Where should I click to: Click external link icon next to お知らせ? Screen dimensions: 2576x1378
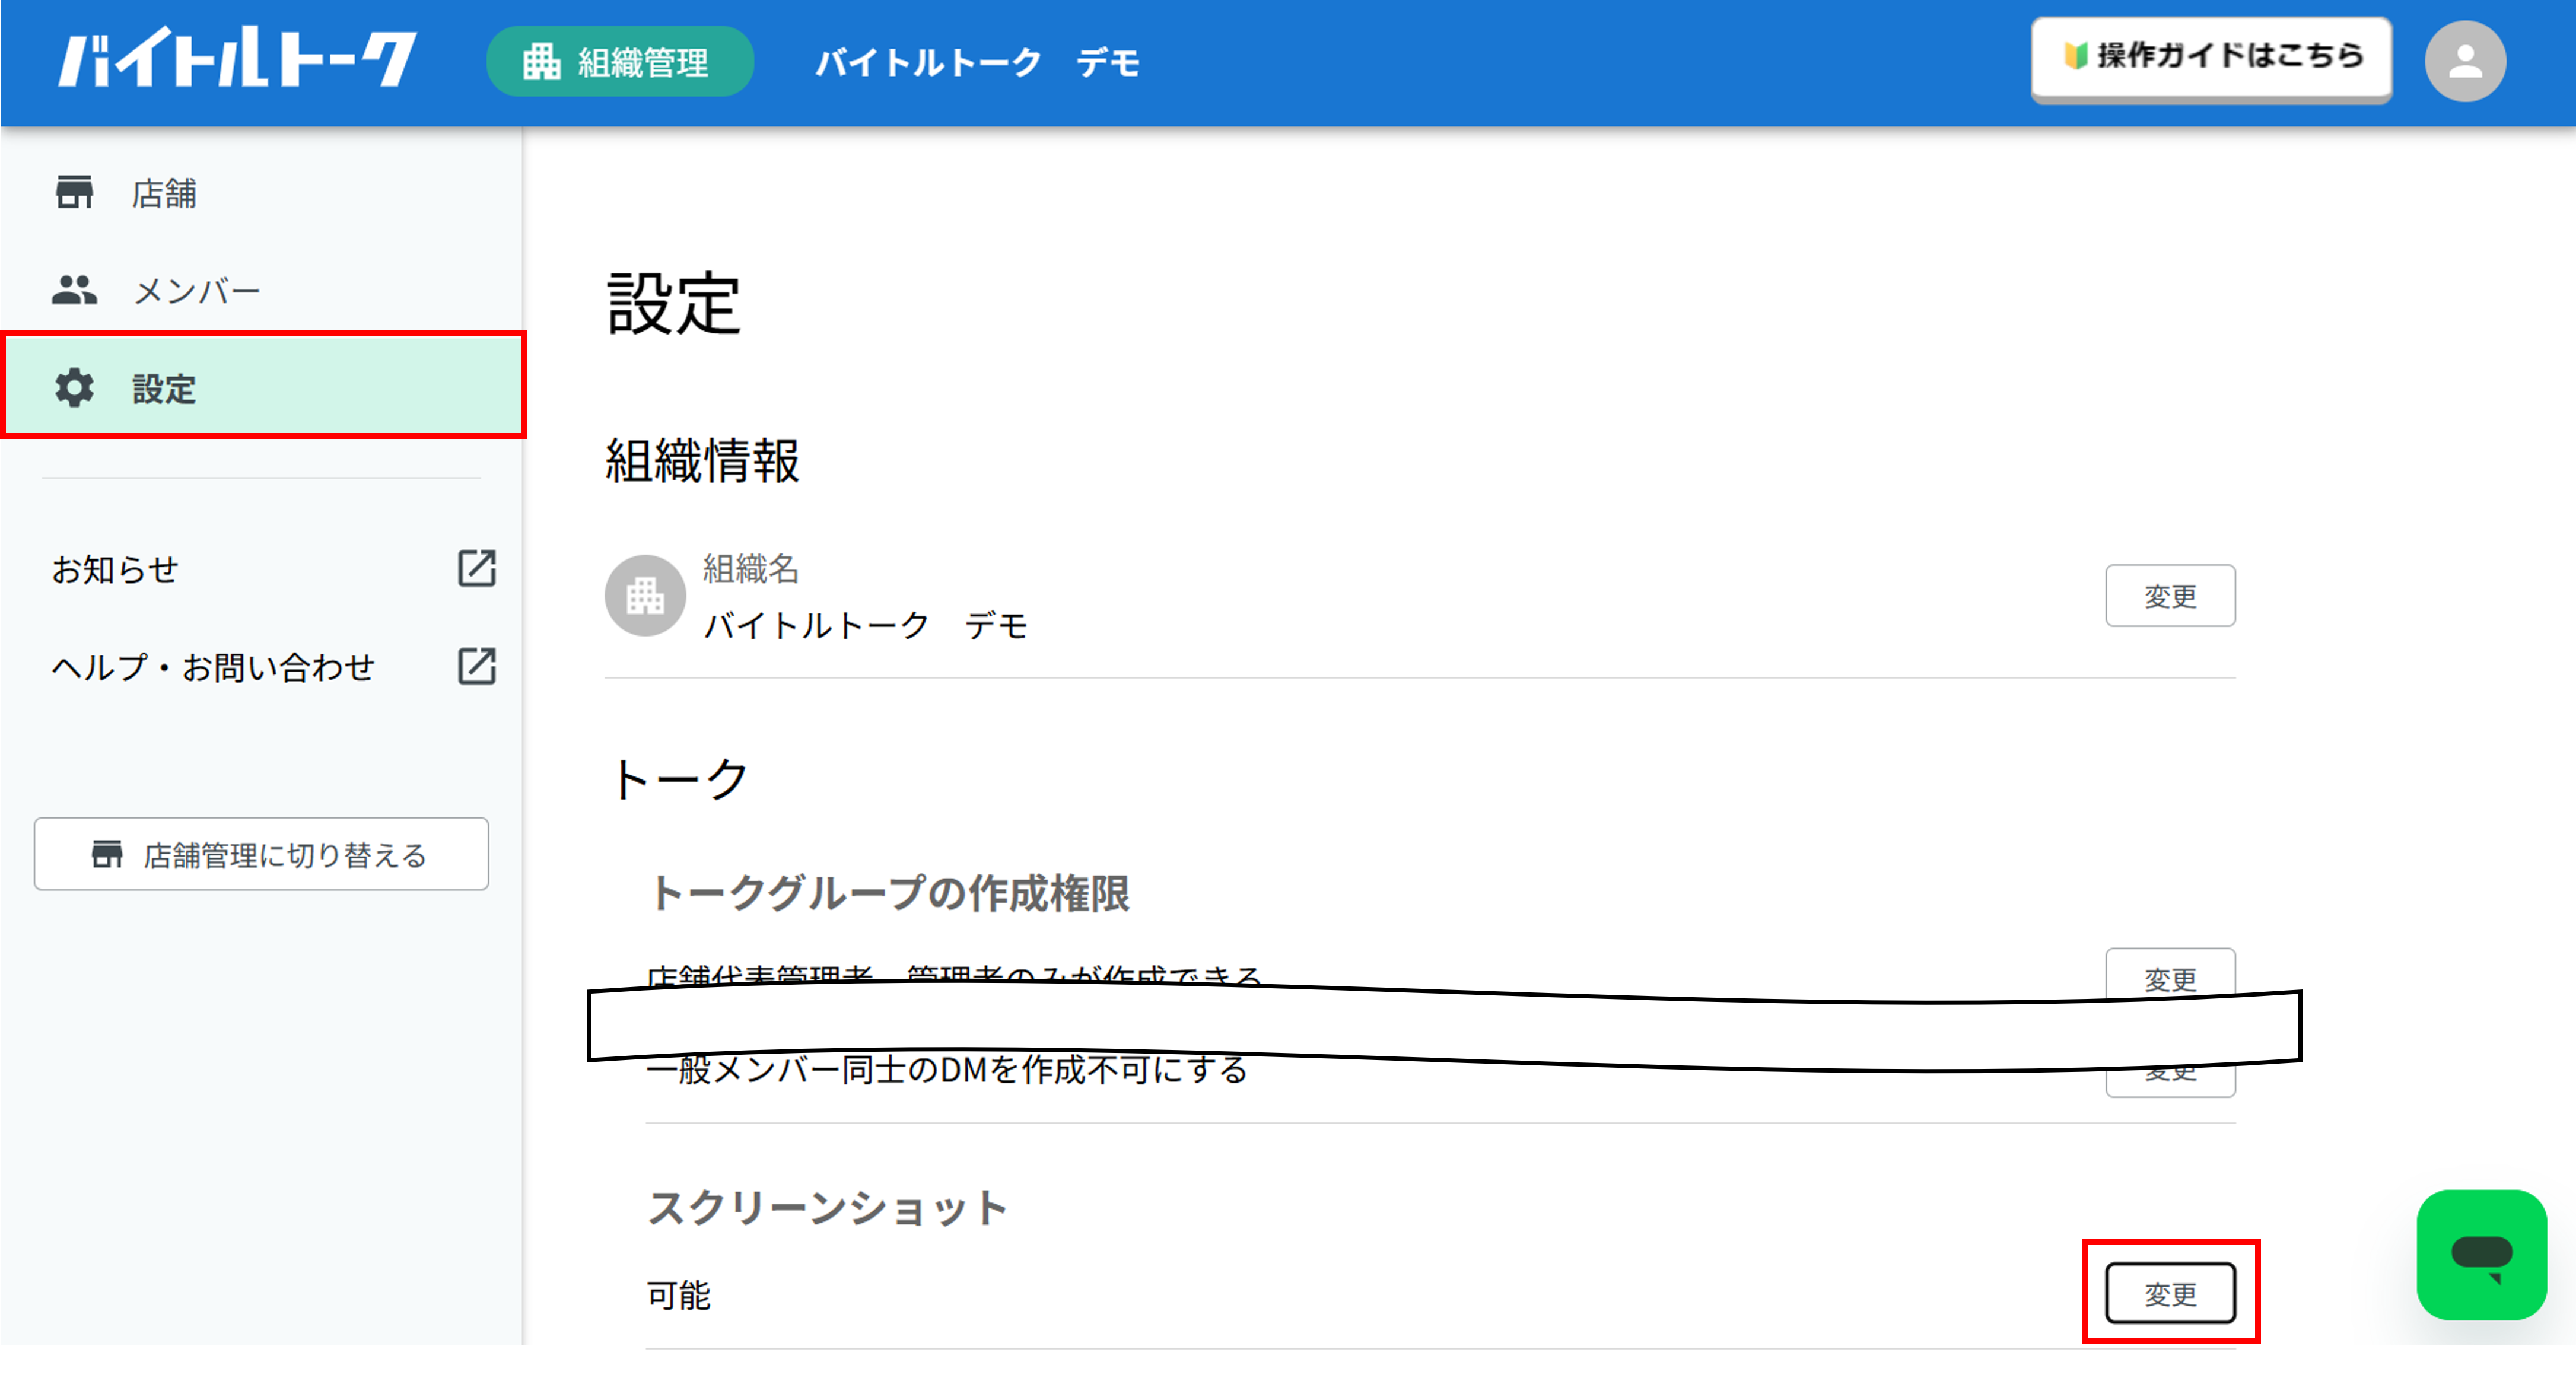pos(476,568)
